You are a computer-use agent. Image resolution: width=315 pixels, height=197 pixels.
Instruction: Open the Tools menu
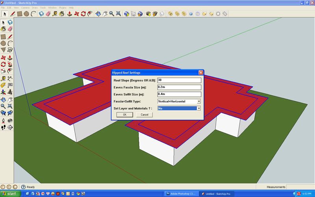click(43, 7)
